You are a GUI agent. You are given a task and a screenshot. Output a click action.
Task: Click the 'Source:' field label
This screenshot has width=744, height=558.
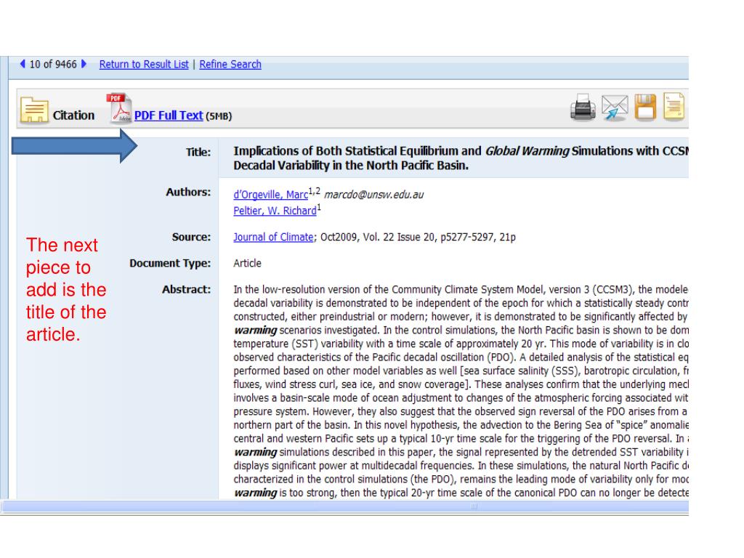click(192, 238)
